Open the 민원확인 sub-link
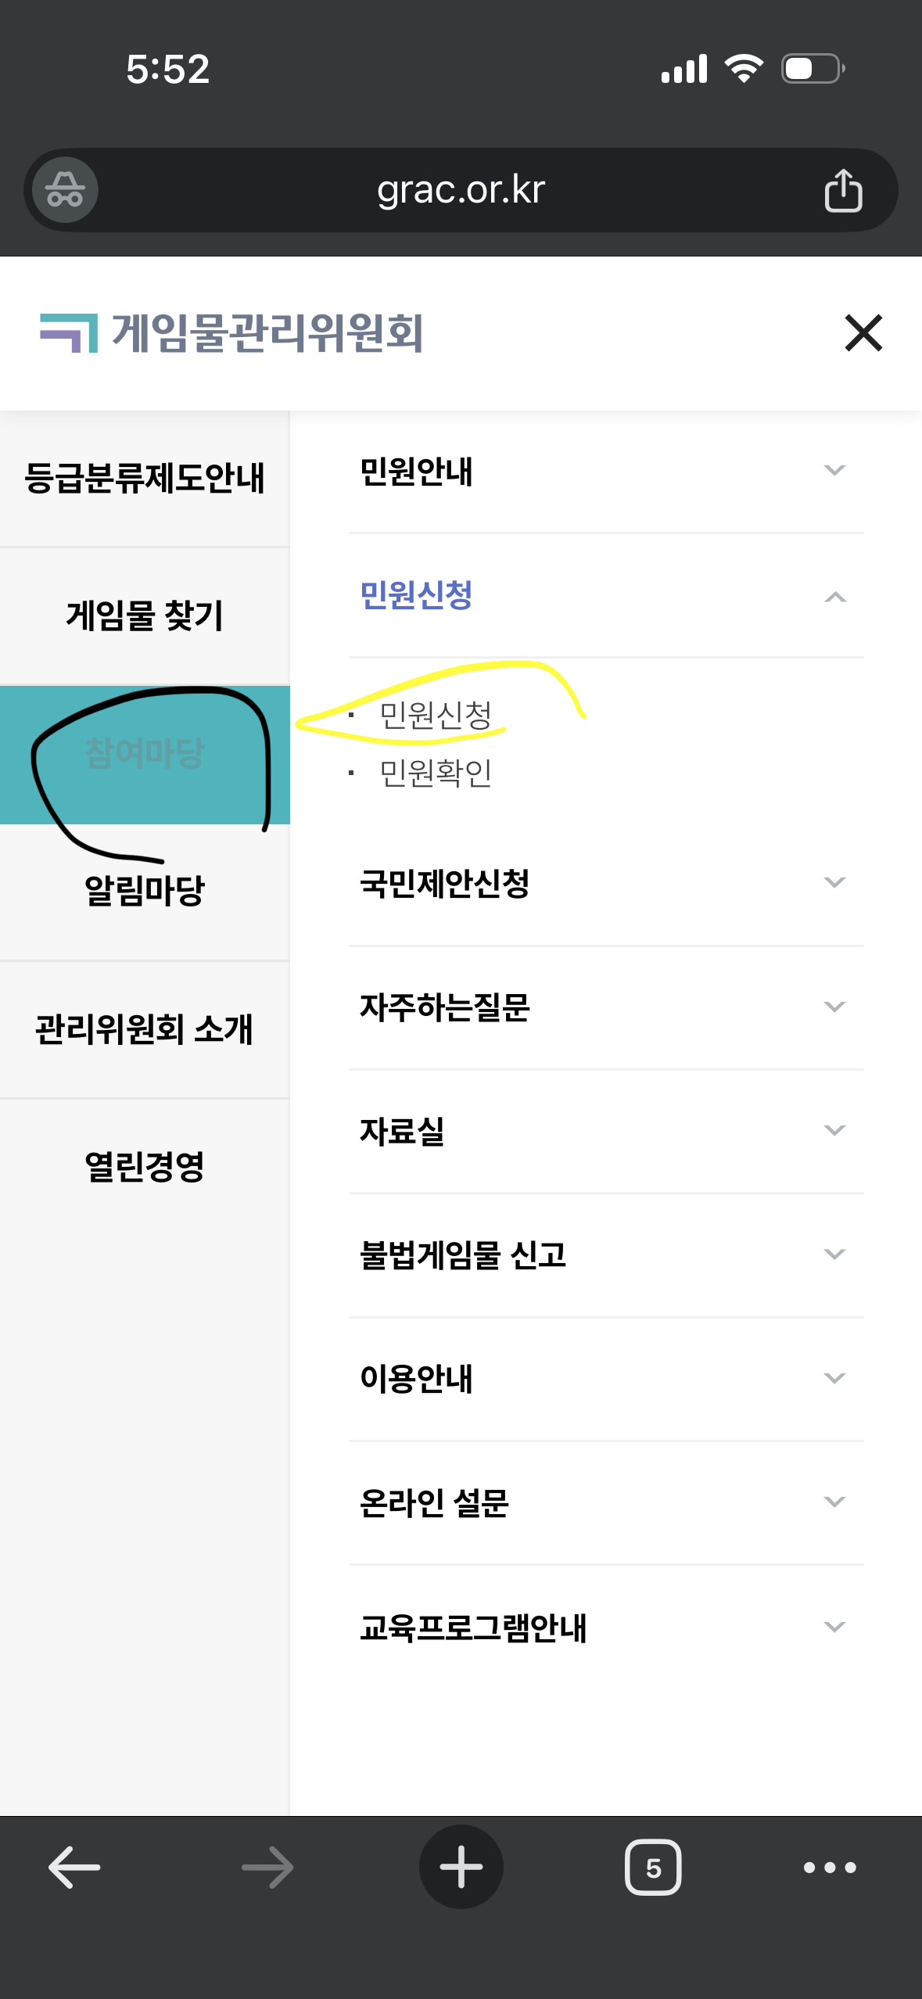 436,773
